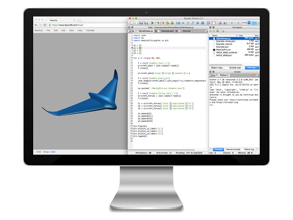Close the MachUp browser tab
Screen dimensions: 293x220
(74, 20)
